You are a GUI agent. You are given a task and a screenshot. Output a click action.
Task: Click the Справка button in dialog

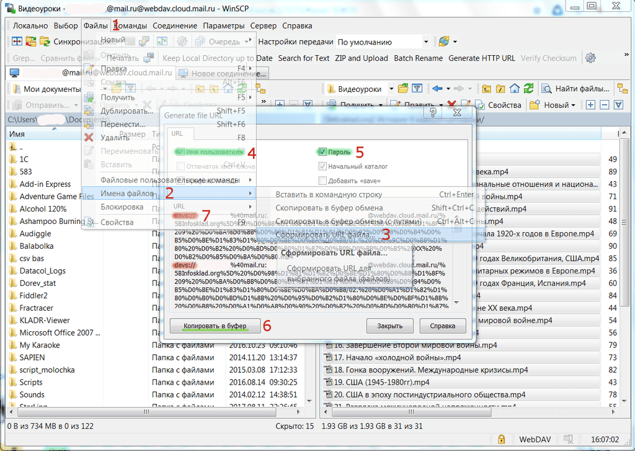pyautogui.click(x=443, y=326)
